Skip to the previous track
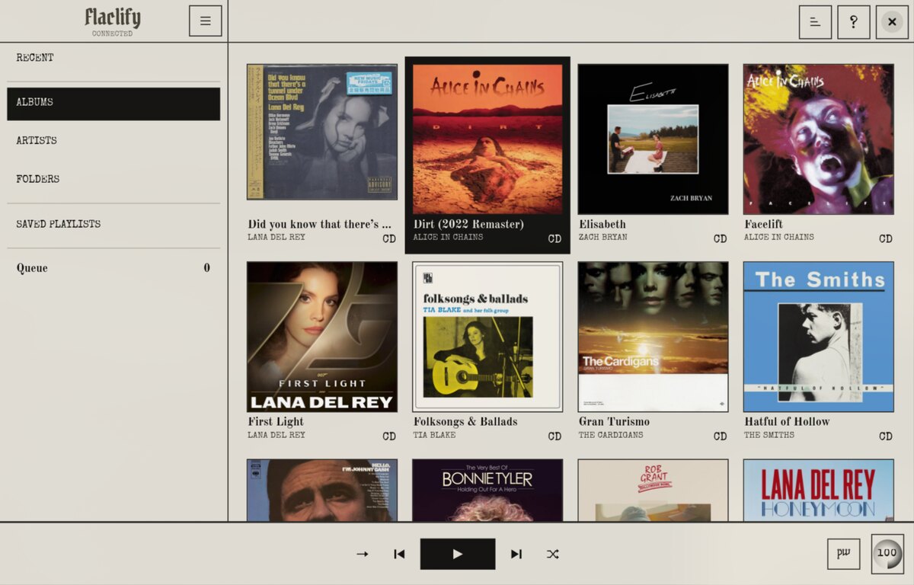 point(399,554)
